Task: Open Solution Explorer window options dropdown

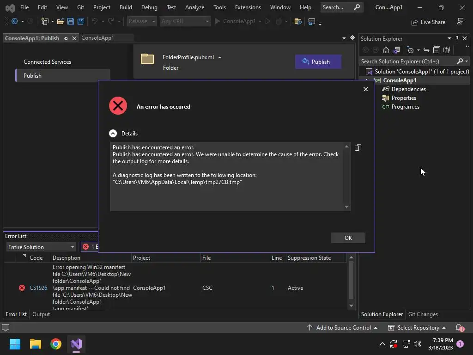Action: click(x=449, y=38)
